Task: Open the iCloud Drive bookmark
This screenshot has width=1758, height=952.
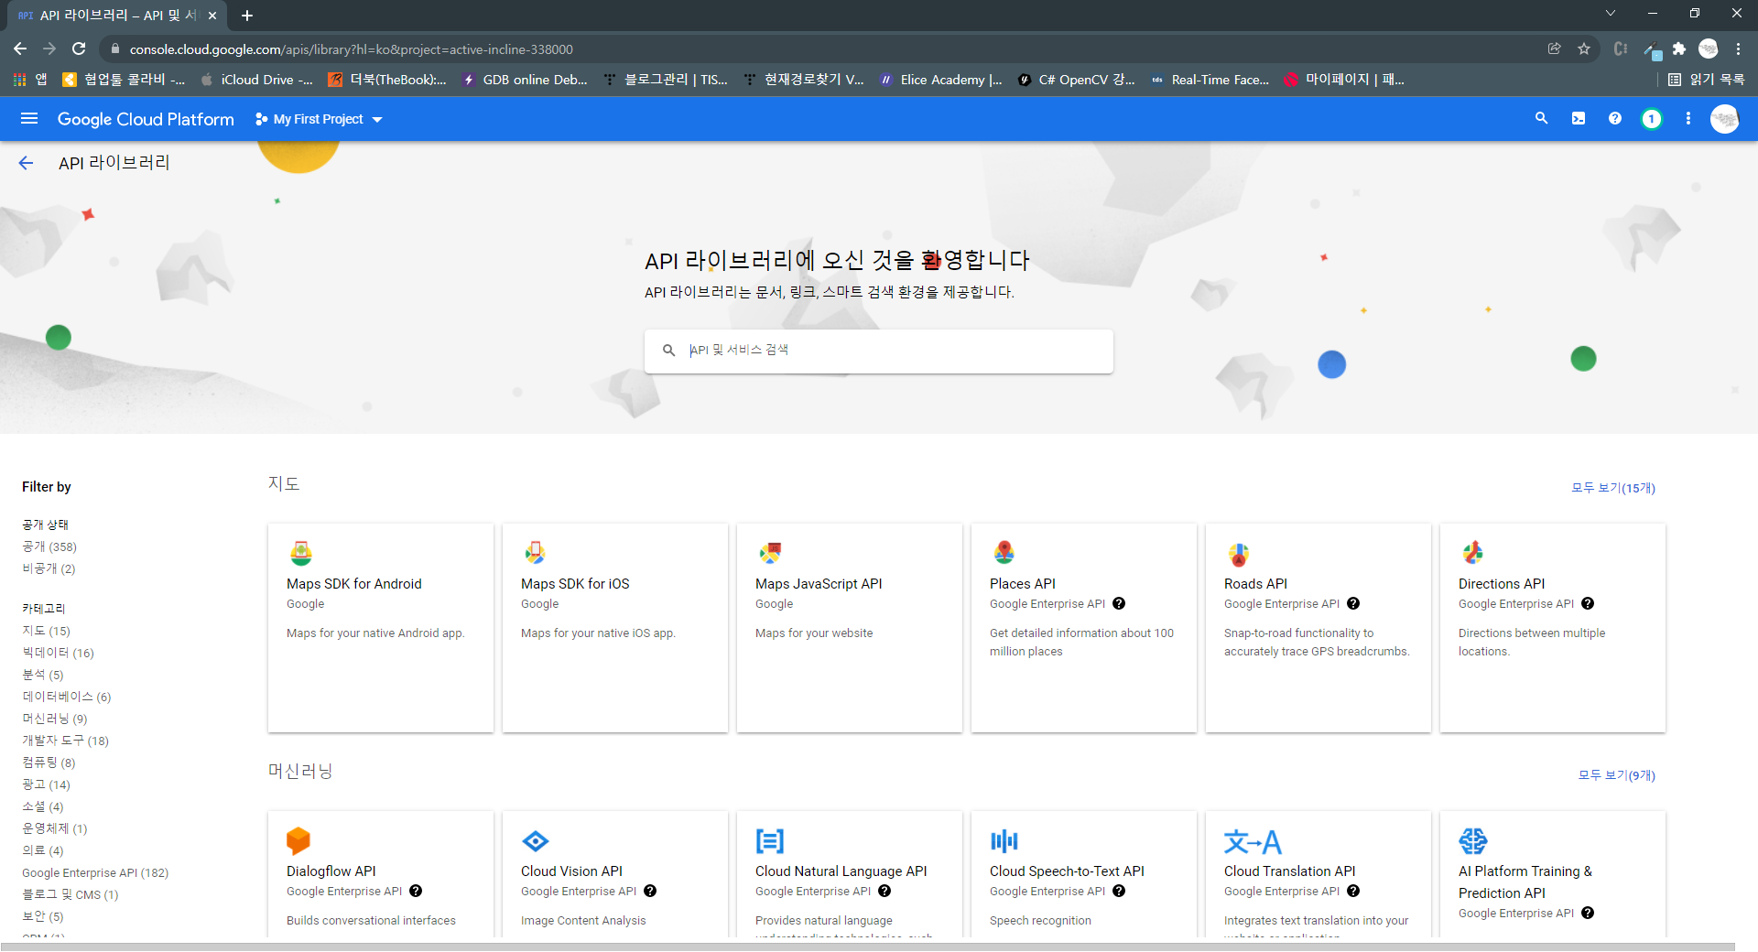Action: [256, 80]
